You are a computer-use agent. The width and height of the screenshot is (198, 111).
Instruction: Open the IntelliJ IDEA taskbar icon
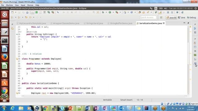(x=146, y=108)
